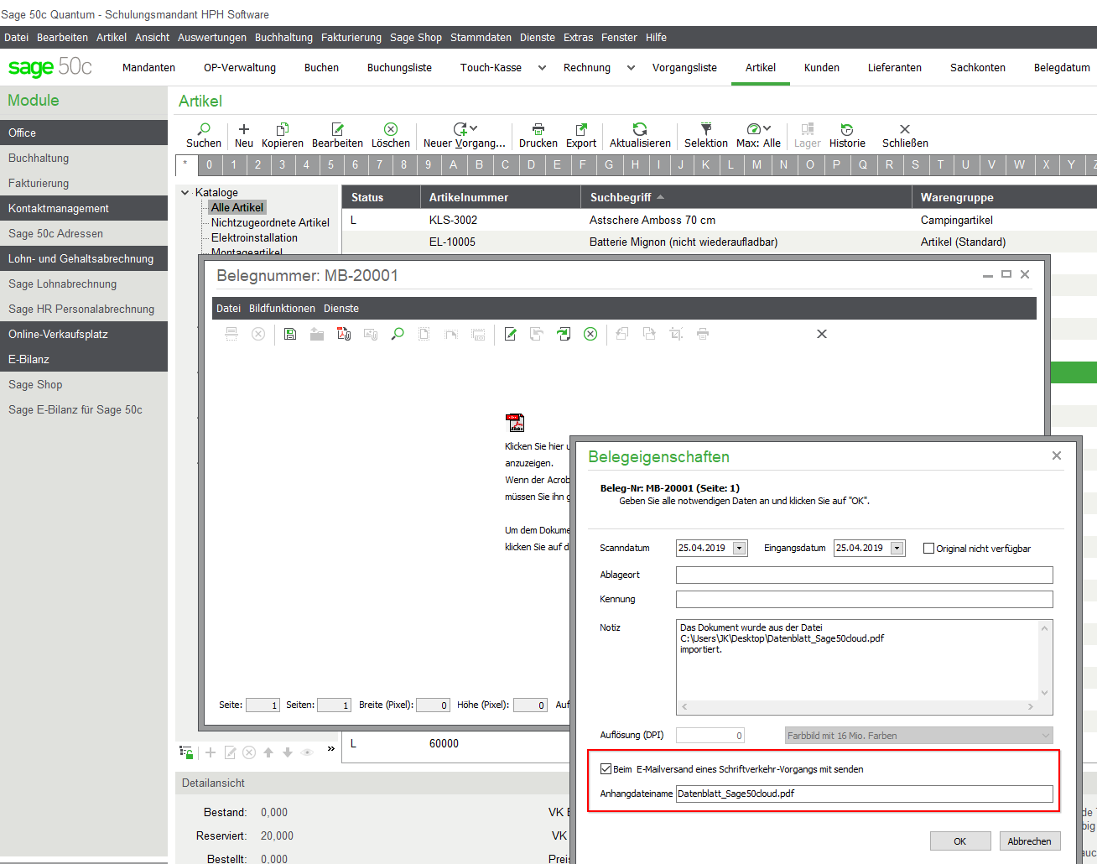
Task: Click the tree list icon below catalog panel
Action: pyautogui.click(x=186, y=752)
